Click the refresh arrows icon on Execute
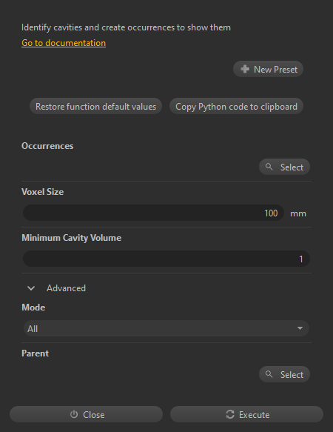The width and height of the screenshot is (333, 432). (x=230, y=414)
